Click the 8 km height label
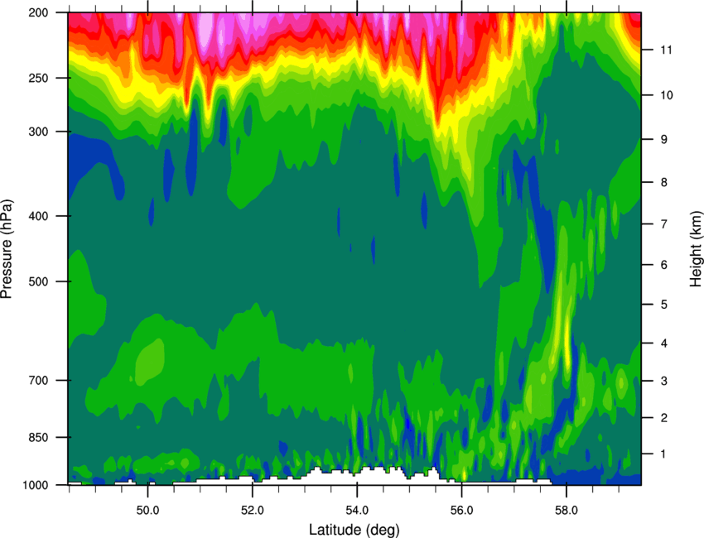 pyautogui.click(x=663, y=182)
